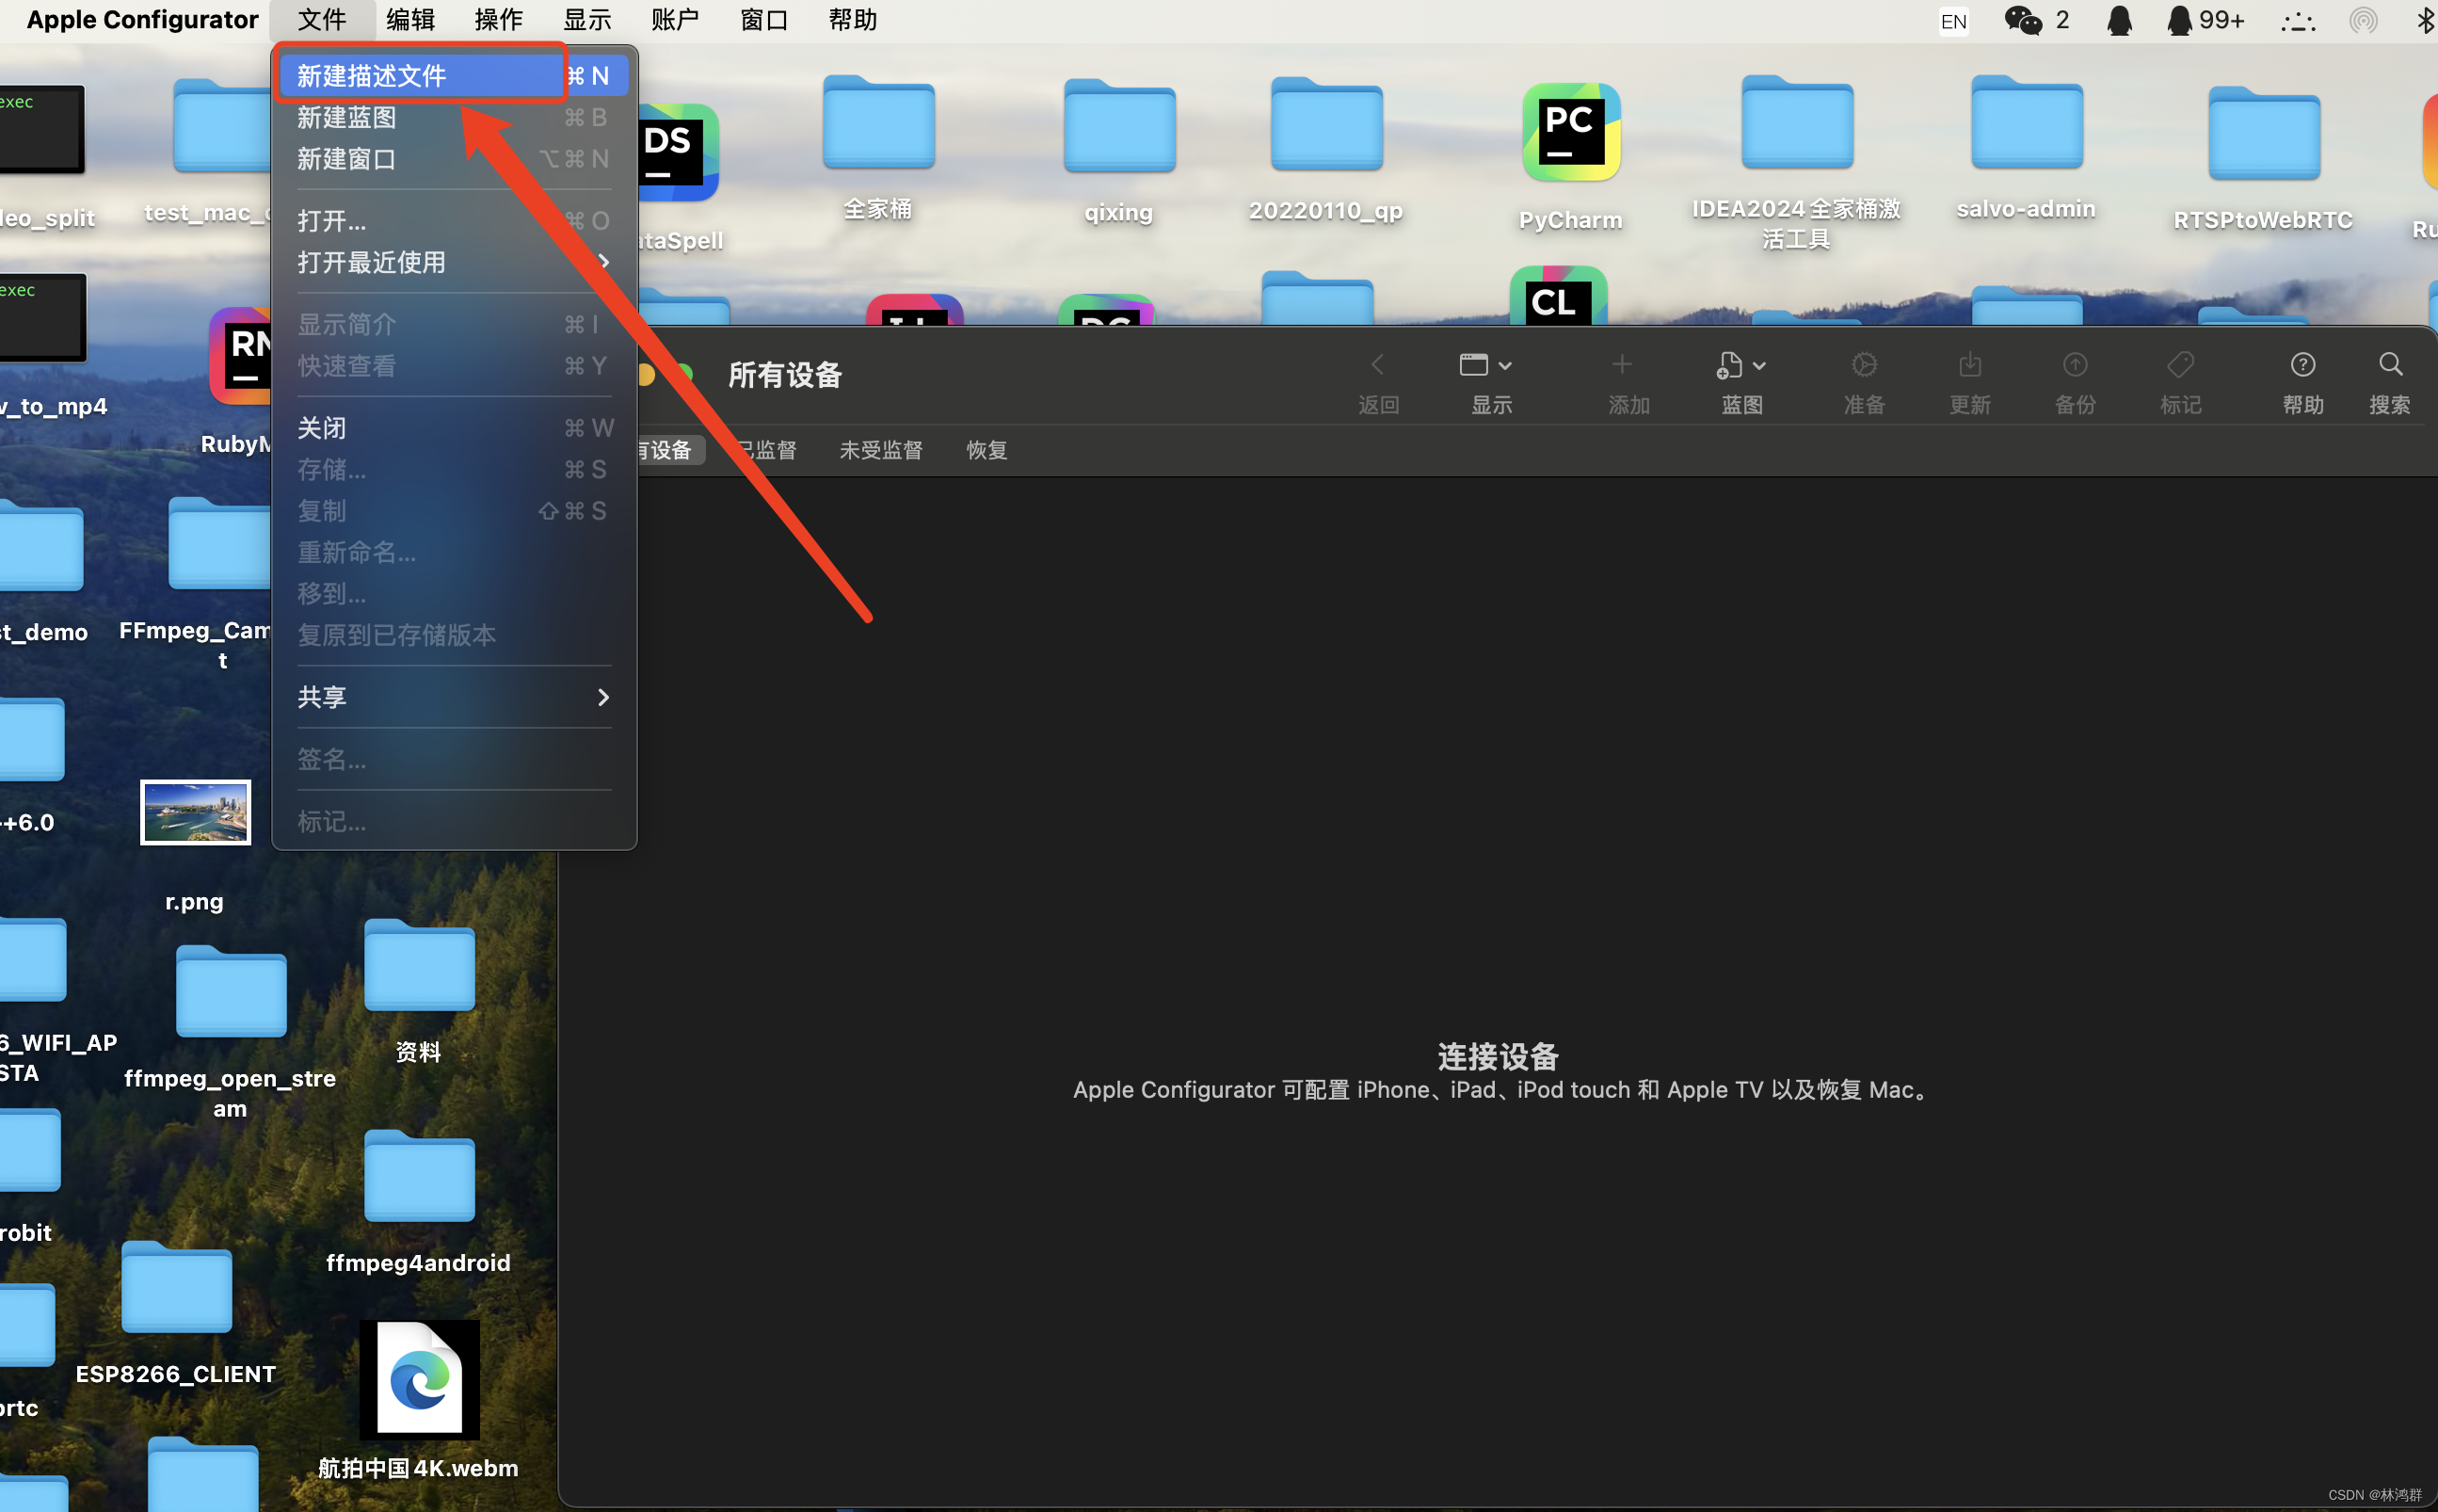Click the EN input source indicator

click(1953, 21)
